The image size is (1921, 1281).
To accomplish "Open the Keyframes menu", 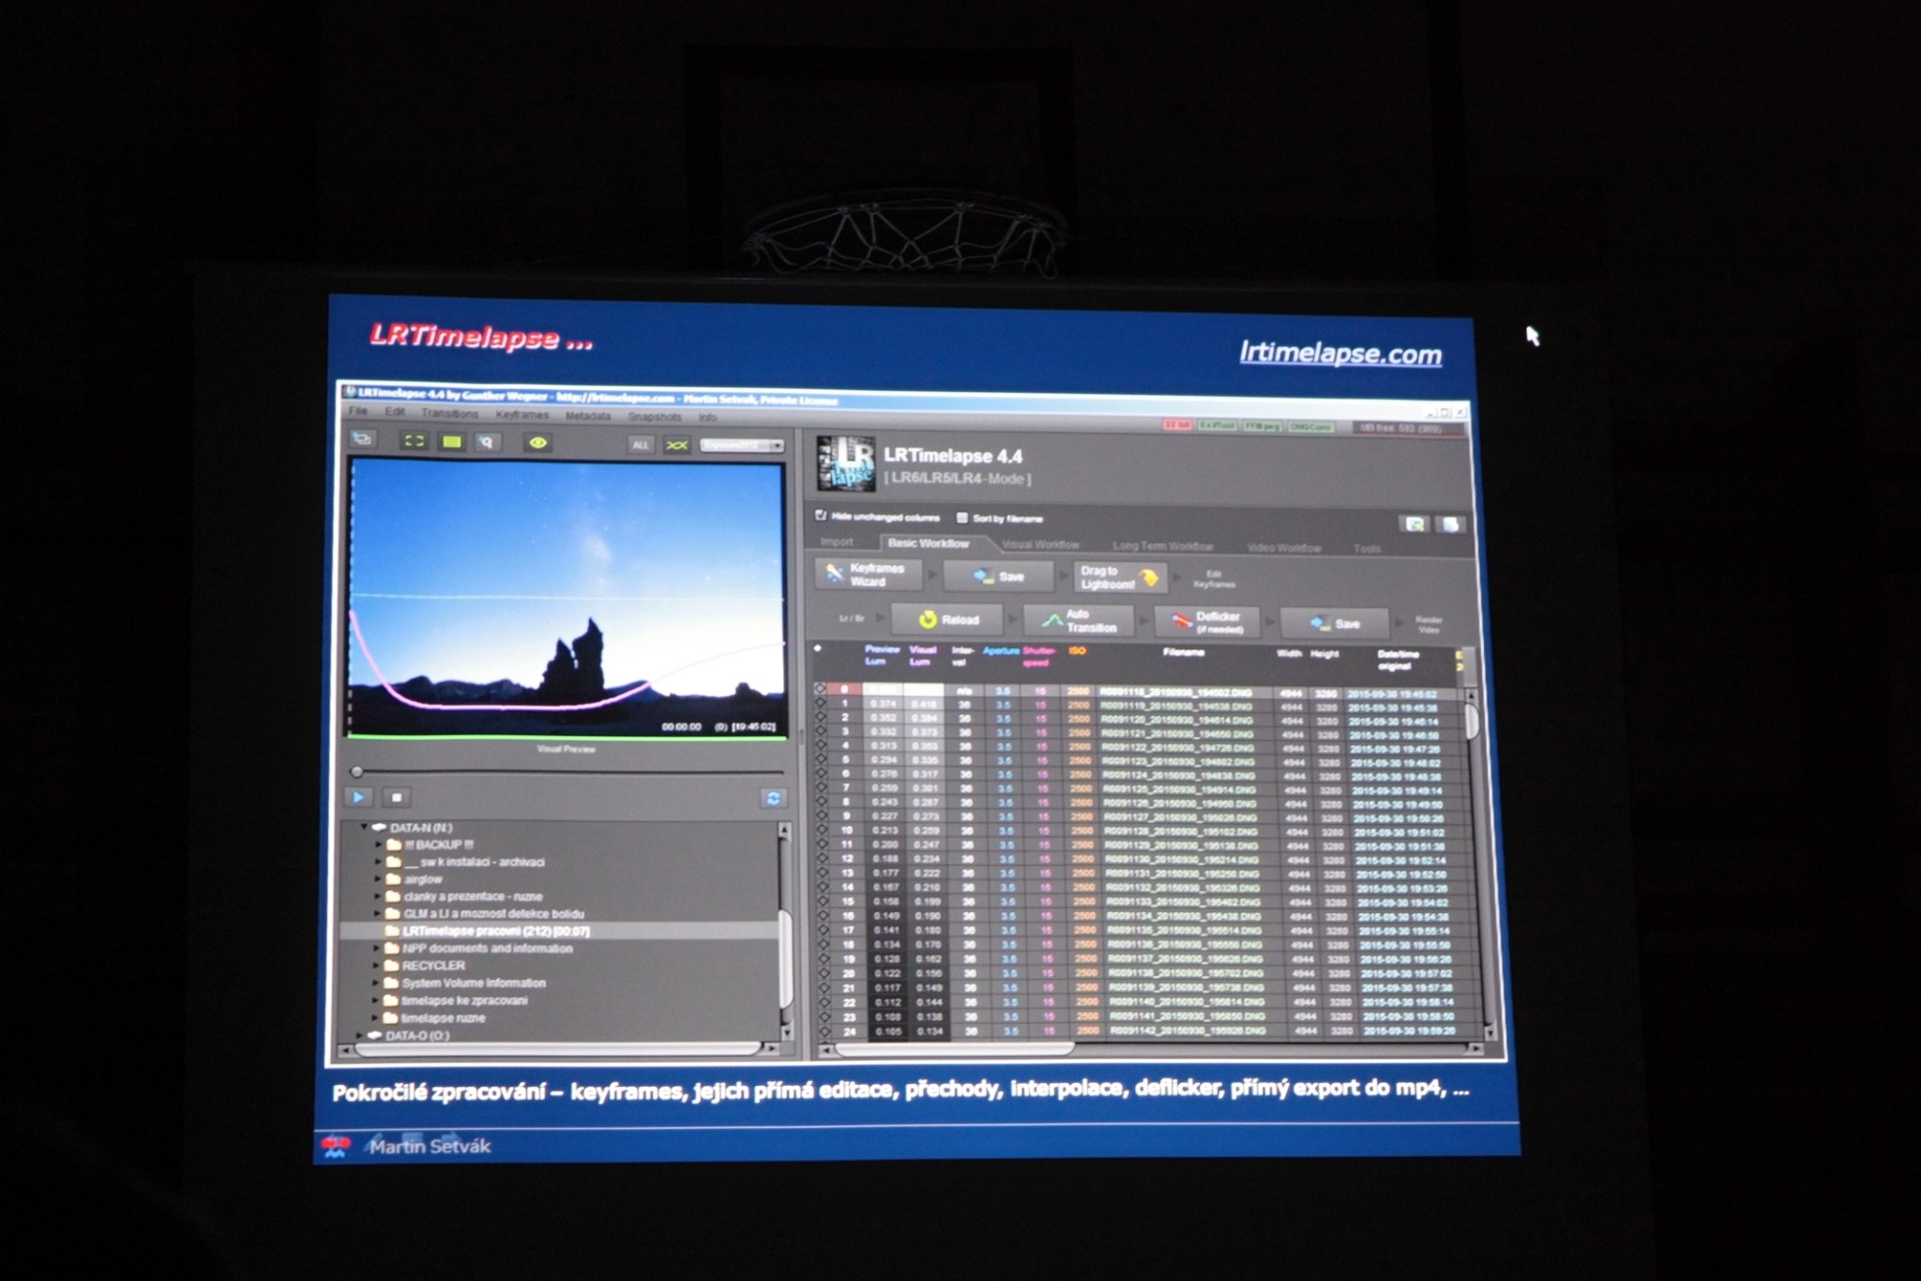I will tap(522, 414).
